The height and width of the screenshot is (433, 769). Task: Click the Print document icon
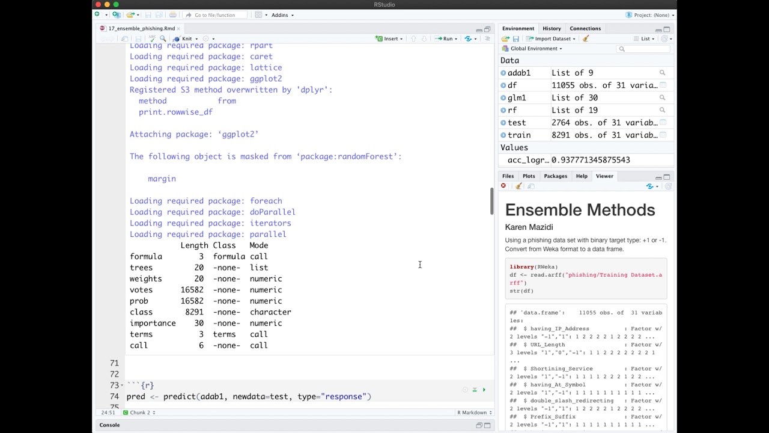click(x=173, y=15)
